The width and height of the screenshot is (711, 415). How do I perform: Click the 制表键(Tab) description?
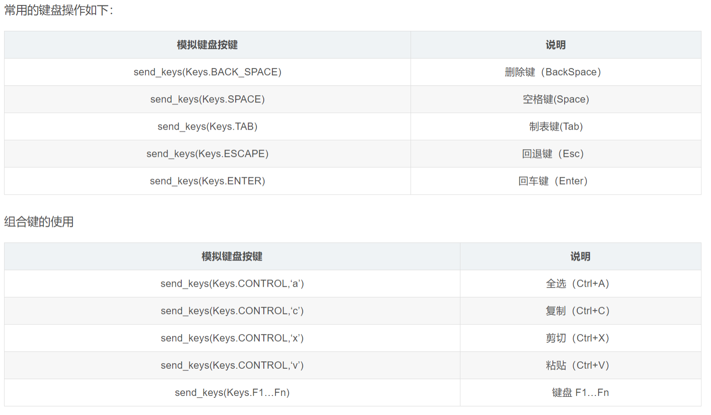coord(555,127)
